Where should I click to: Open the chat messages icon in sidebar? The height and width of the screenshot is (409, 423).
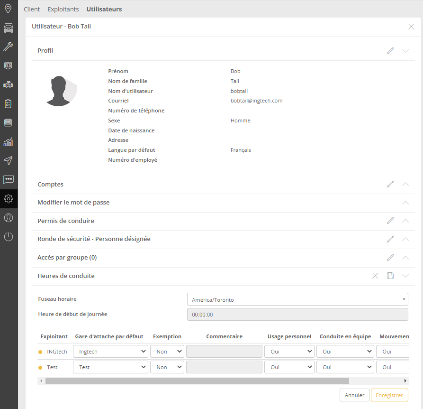pos(9,180)
